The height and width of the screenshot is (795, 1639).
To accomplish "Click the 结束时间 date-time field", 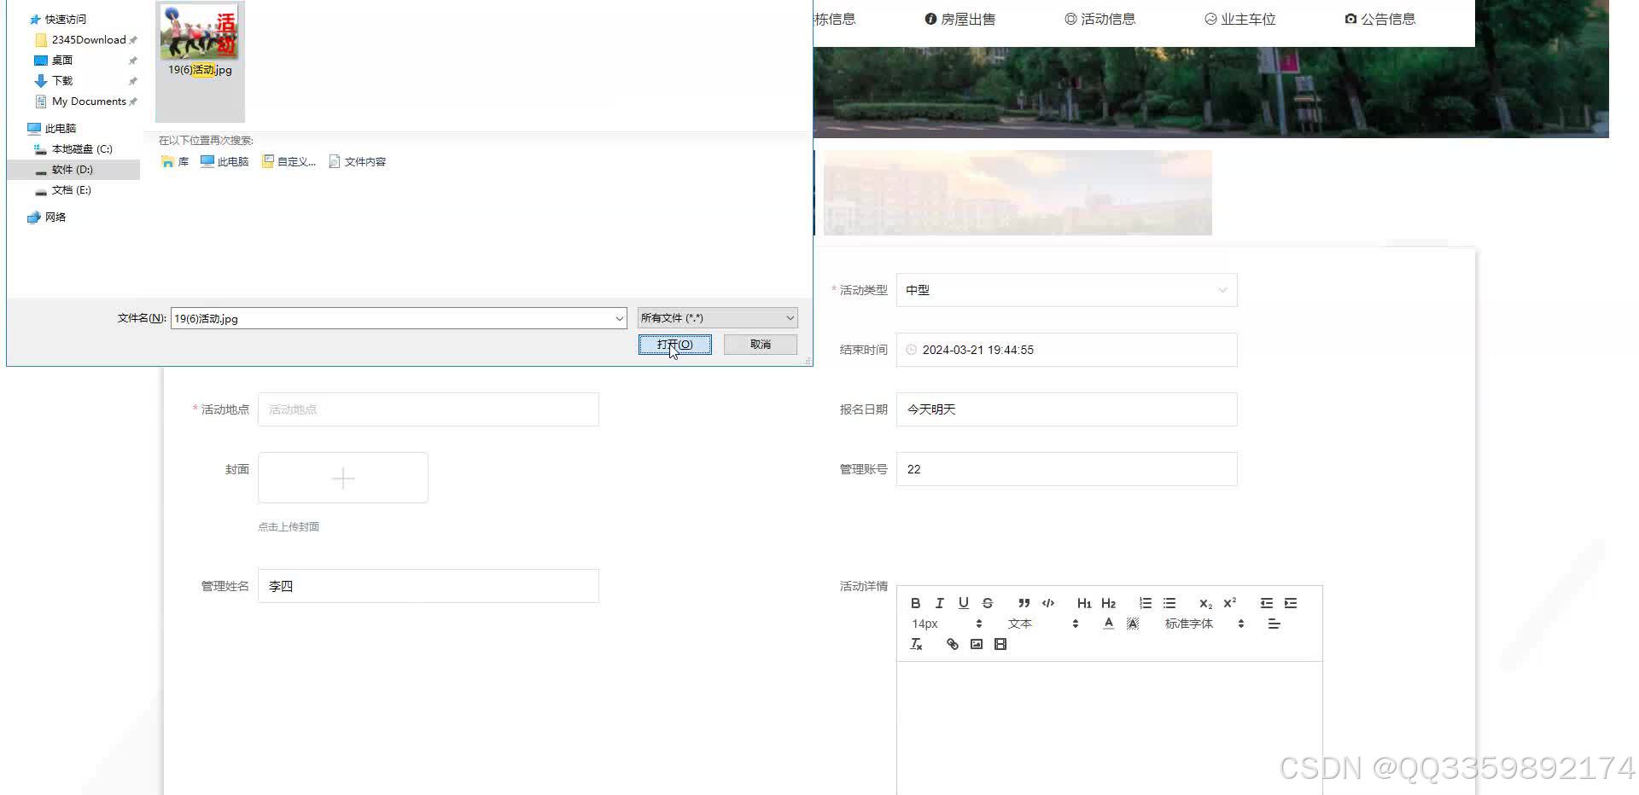I will point(1066,350).
